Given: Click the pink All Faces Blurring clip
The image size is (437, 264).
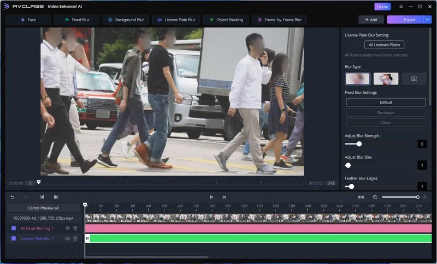Looking at the screenshot, I should pos(258,229).
